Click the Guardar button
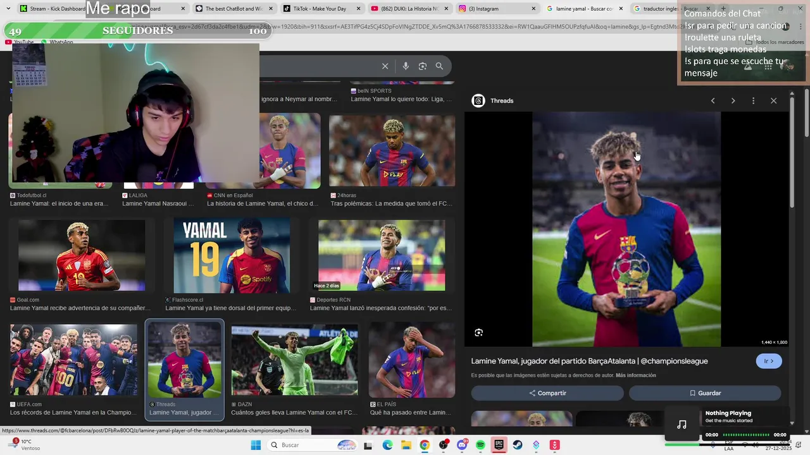The image size is (810, 455). click(705, 393)
